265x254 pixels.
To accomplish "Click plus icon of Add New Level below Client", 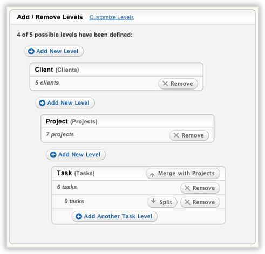I will click(42, 103).
